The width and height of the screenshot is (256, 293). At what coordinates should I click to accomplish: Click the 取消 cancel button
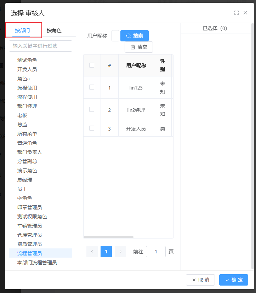coord(200,280)
